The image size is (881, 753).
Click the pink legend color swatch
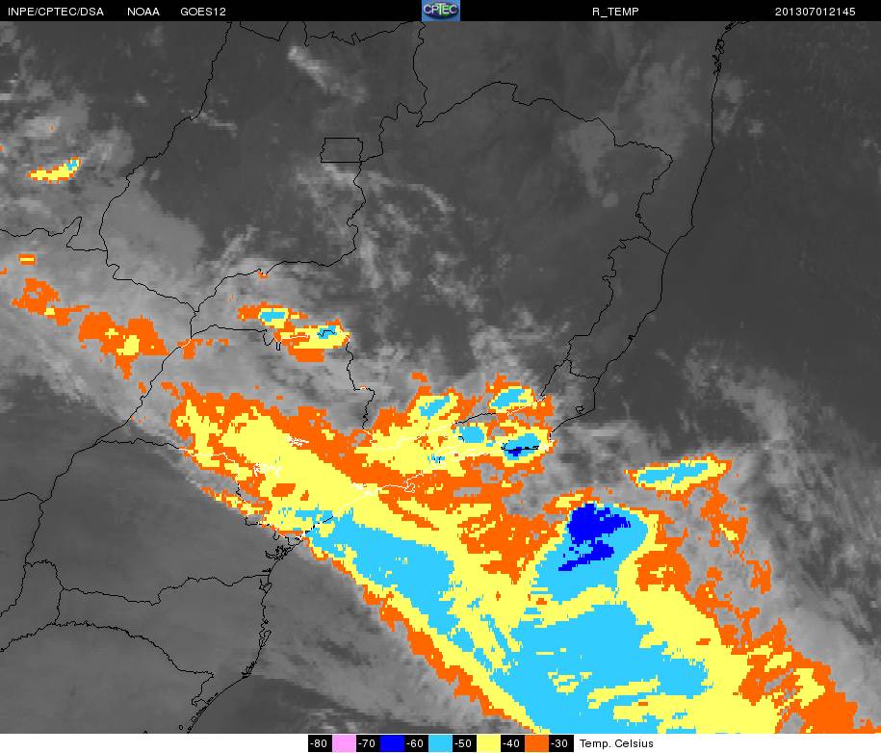pos(344,743)
